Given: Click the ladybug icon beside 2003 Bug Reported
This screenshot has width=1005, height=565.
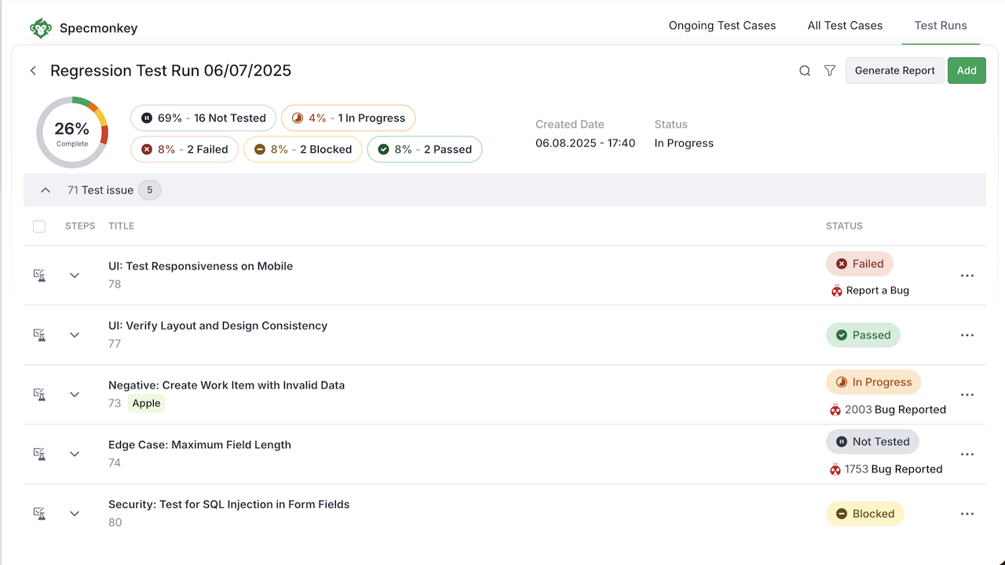Looking at the screenshot, I should point(835,410).
